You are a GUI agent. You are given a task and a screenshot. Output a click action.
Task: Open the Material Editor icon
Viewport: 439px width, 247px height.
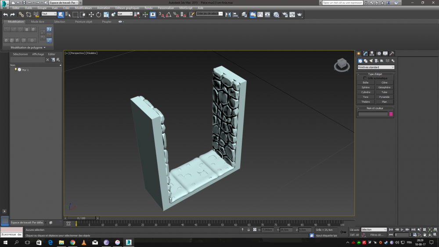(276, 14)
